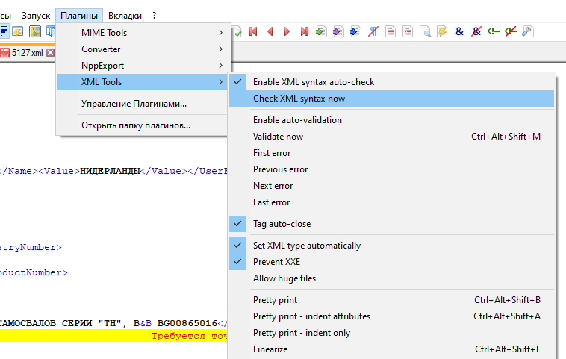Screen dimensions: 566x359
Task: Click the blue ampersand conversion icon
Action: point(459,32)
